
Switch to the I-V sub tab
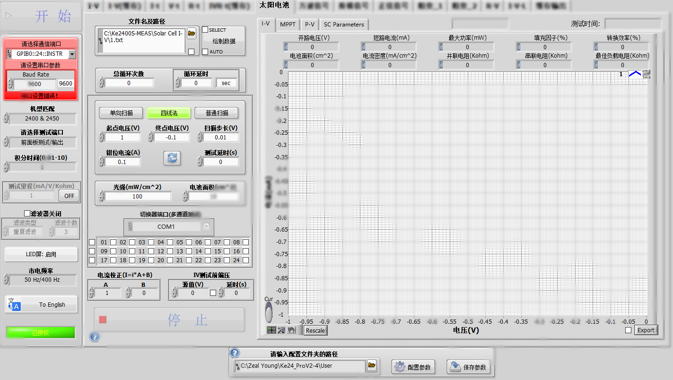coord(266,24)
